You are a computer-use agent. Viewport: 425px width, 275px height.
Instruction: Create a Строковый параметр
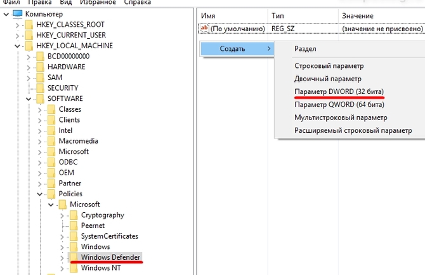tap(329, 66)
